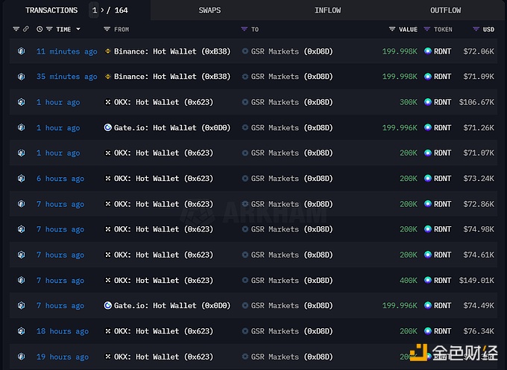
Task: Click OKX logo icon in $106.67K row
Action: [108, 102]
